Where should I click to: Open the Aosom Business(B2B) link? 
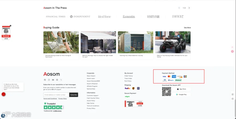click(x=93, y=81)
